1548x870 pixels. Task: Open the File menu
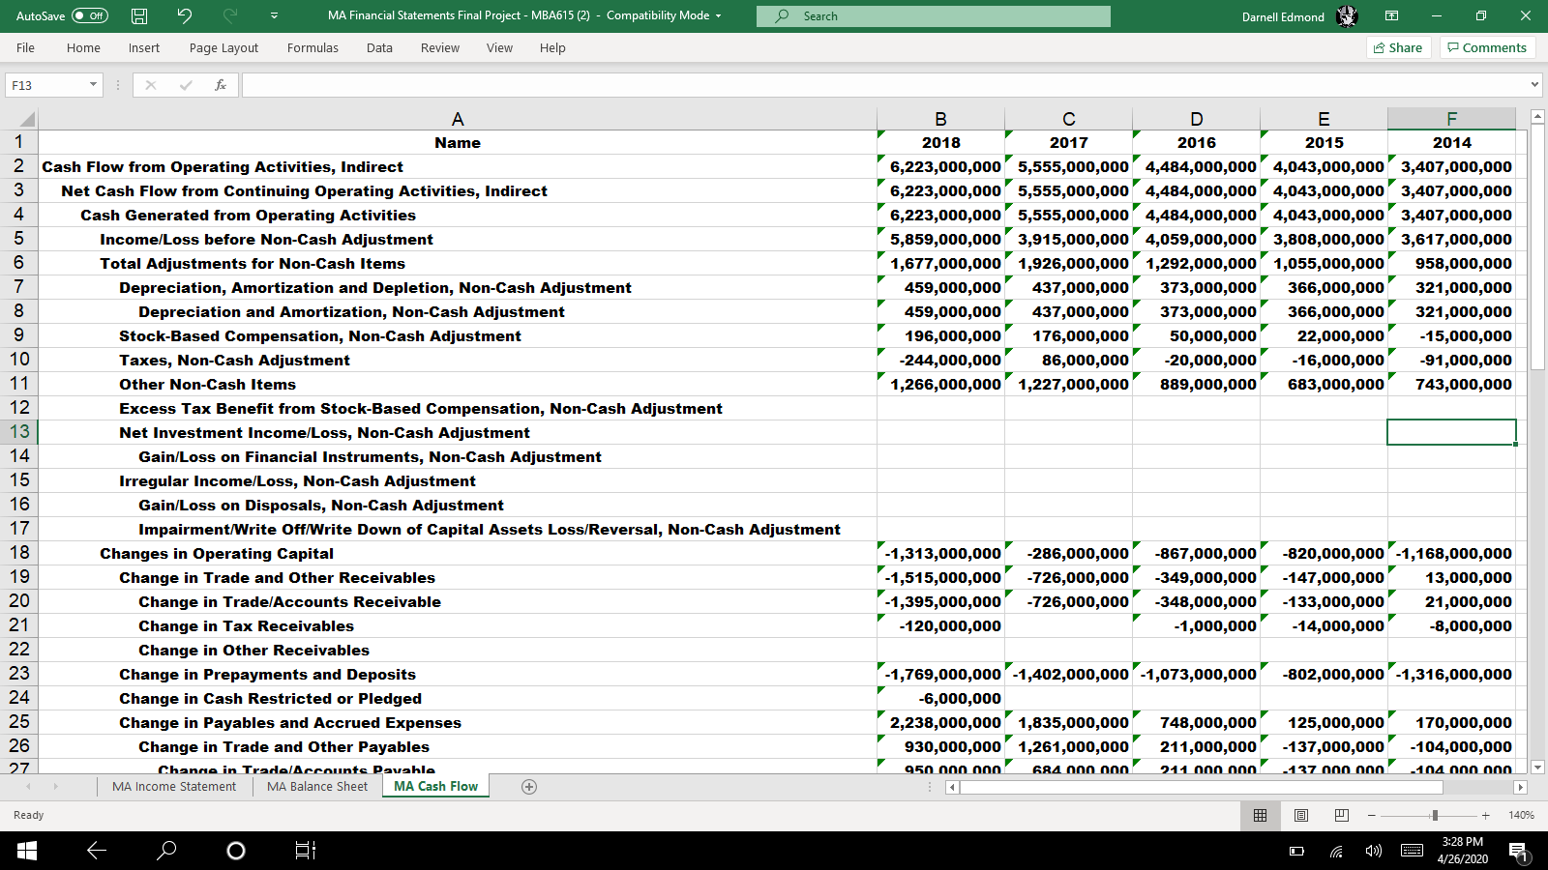[25, 47]
